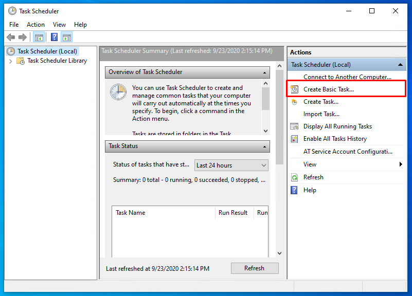Click the Enable All Tasks History icon

point(294,139)
